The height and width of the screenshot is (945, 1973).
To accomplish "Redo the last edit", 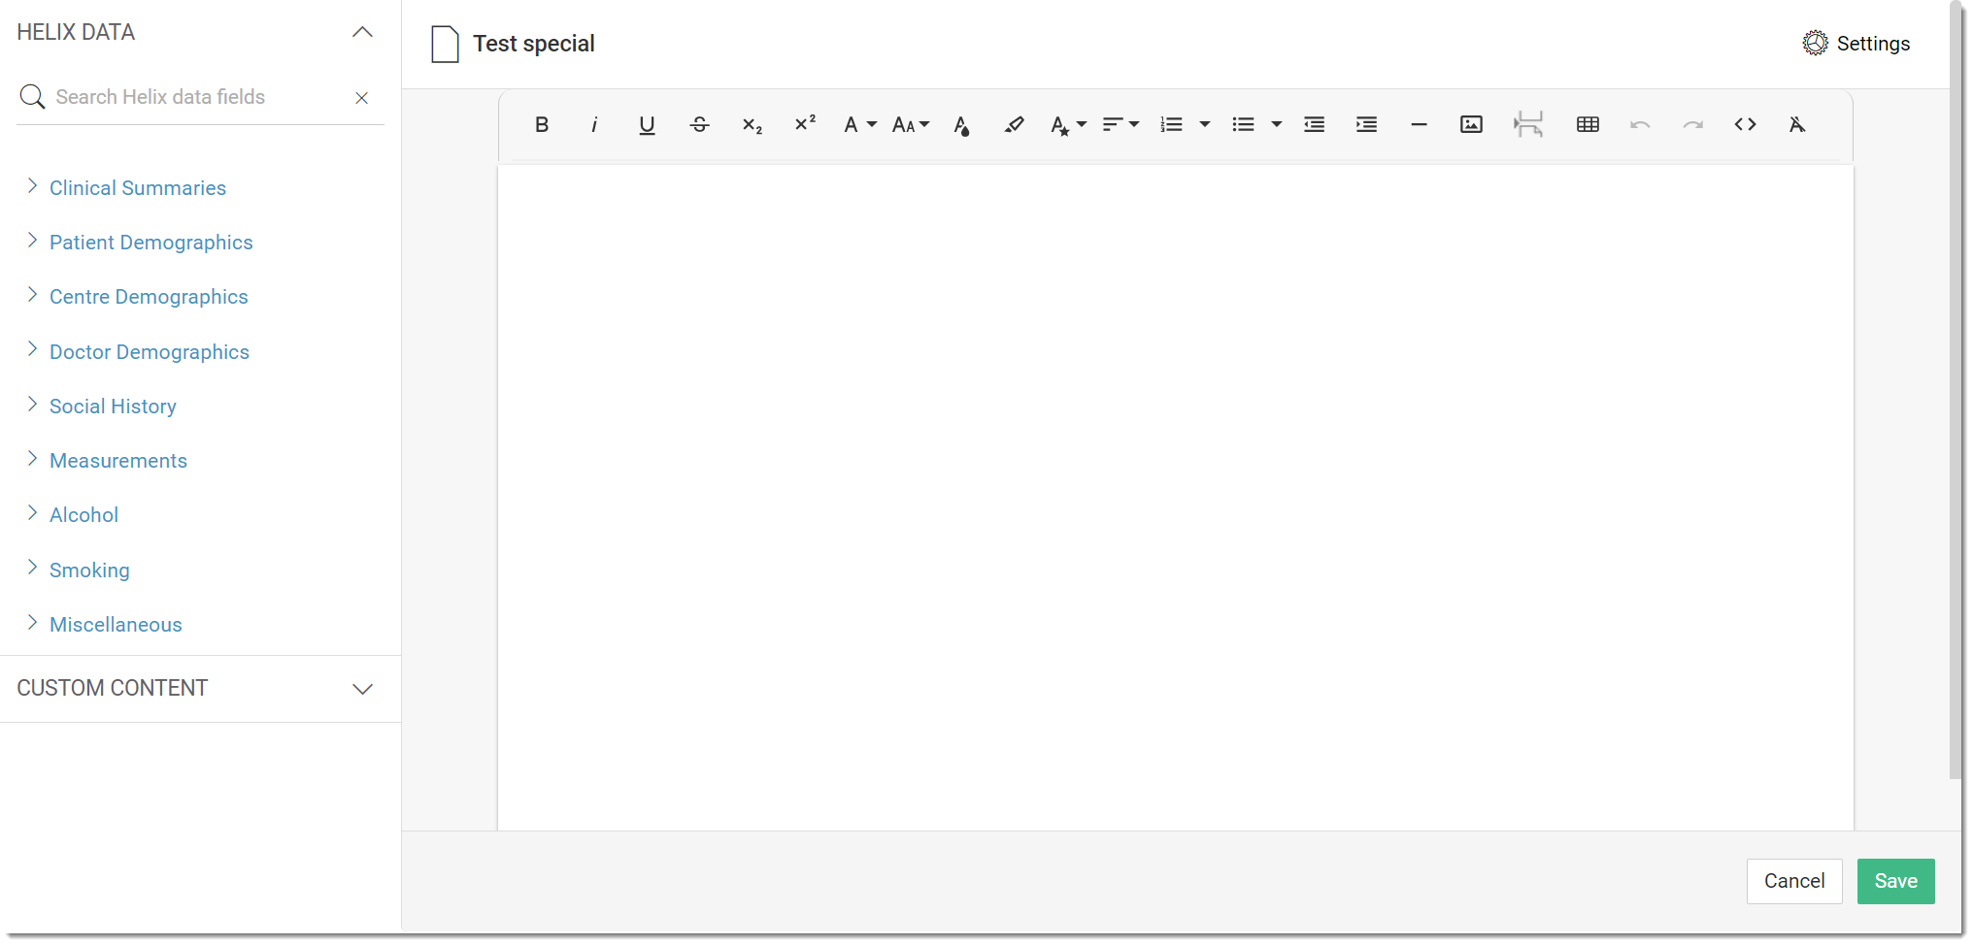I will [1693, 124].
